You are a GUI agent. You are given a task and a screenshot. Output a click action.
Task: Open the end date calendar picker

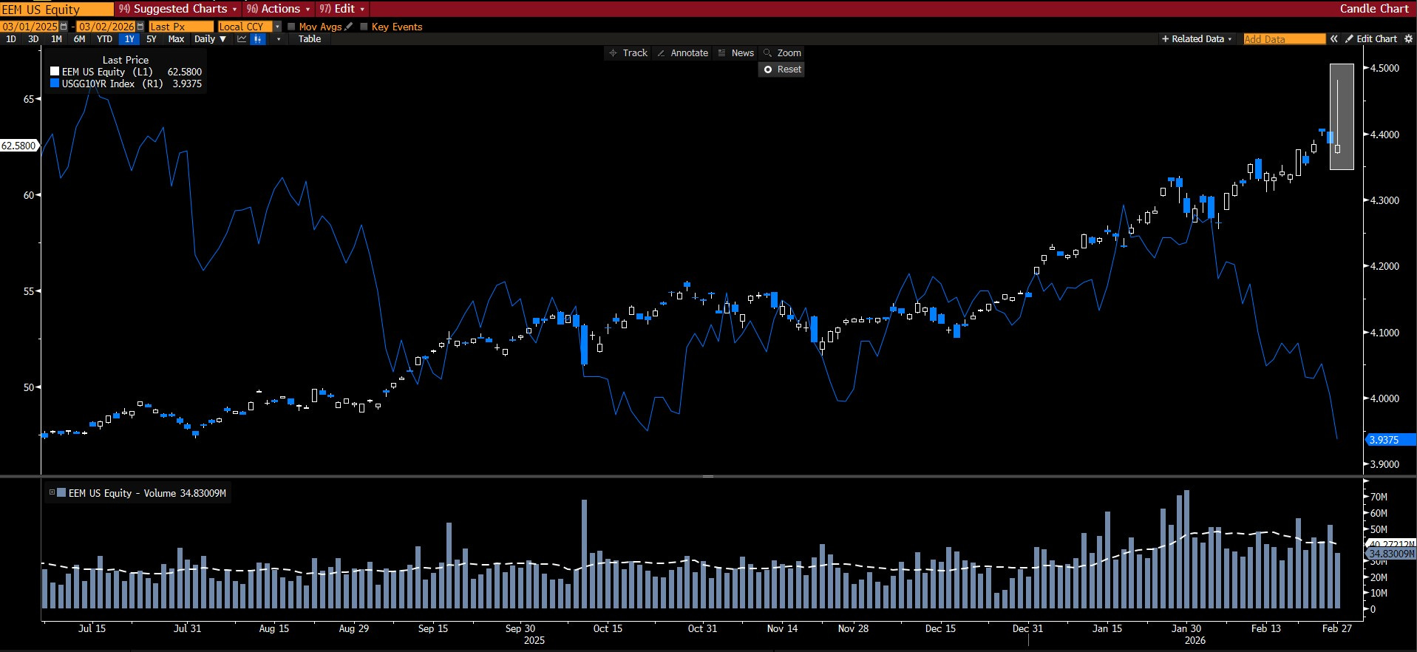[140, 27]
